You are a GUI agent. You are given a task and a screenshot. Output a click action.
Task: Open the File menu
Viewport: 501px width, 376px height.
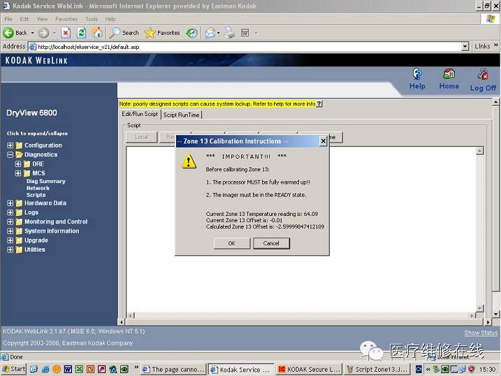click(x=8, y=19)
